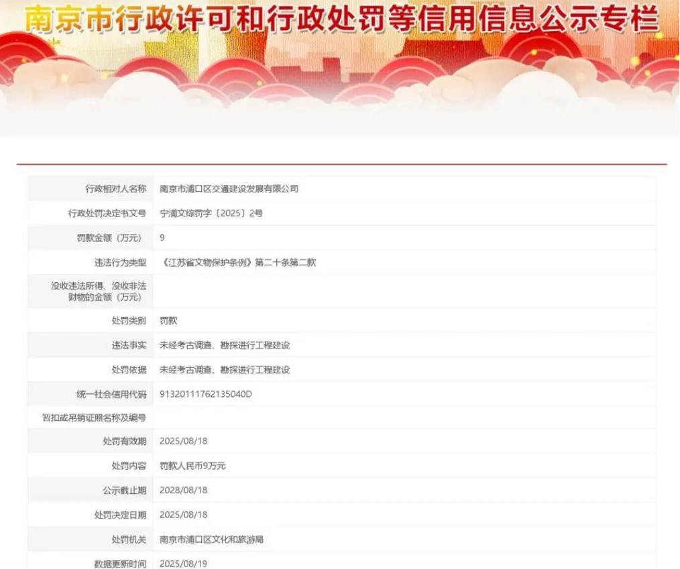The width and height of the screenshot is (680, 569).
Task: Click the date in the 处罚决定日期 row
Action: click(x=183, y=515)
